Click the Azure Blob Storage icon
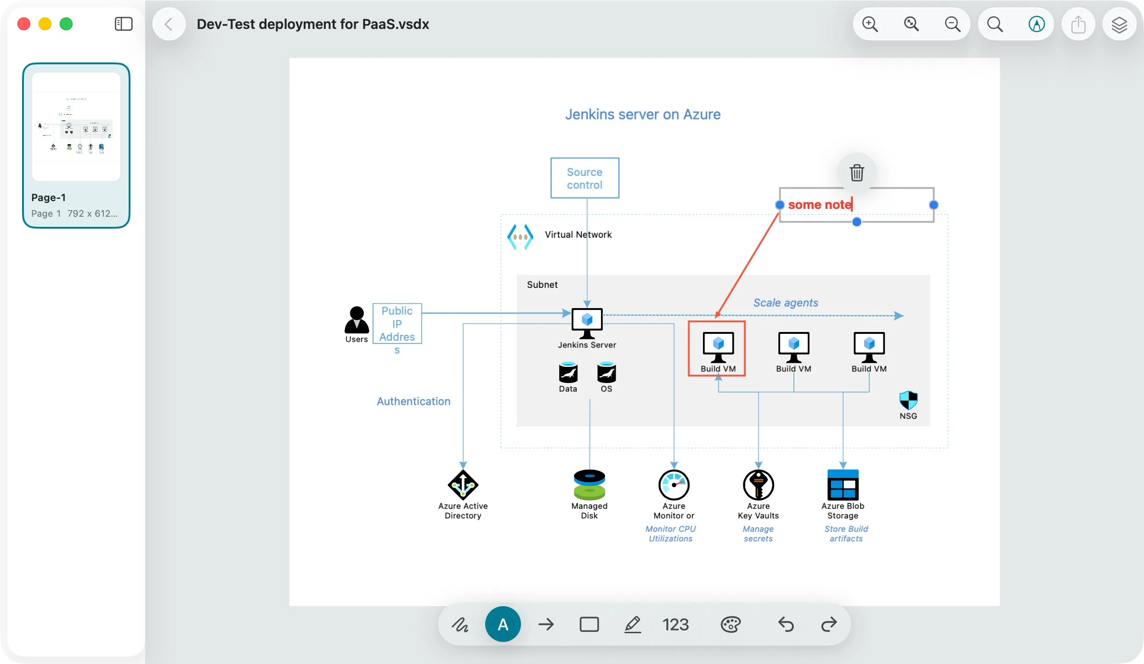Image resolution: width=1144 pixels, height=664 pixels. tap(843, 485)
